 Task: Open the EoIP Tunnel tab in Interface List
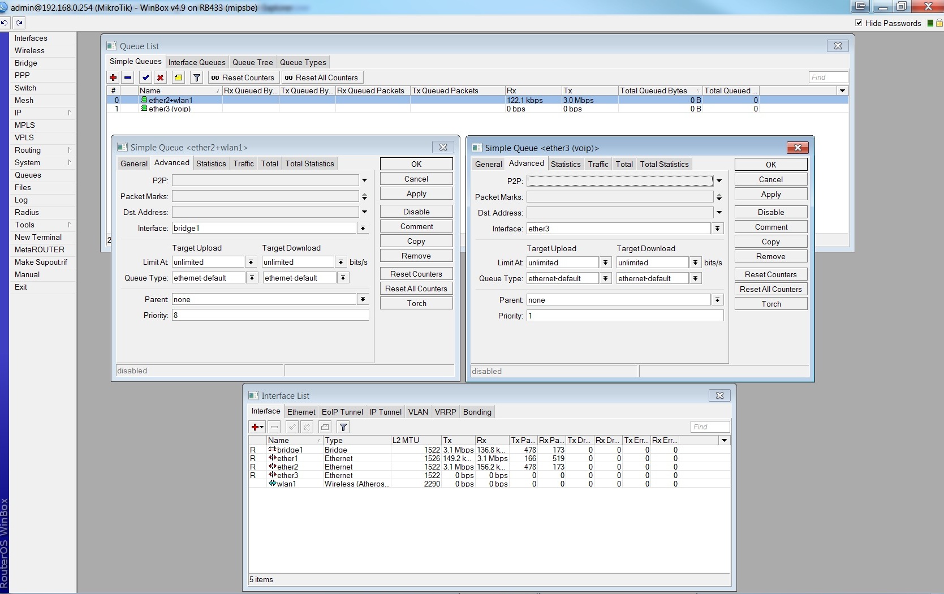click(342, 412)
